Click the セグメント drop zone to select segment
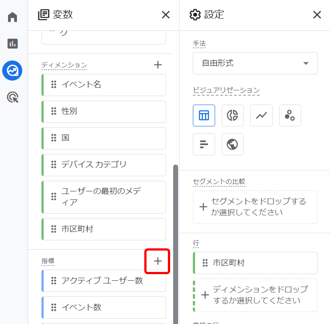The image size is (330, 324). click(x=255, y=207)
